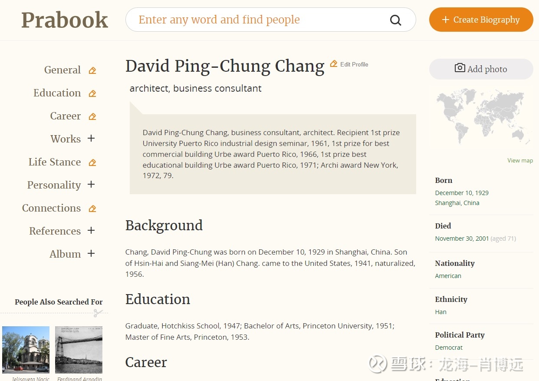Select the edit pencil next to Education
Viewport: 539px width, 381px height.
(x=92, y=93)
